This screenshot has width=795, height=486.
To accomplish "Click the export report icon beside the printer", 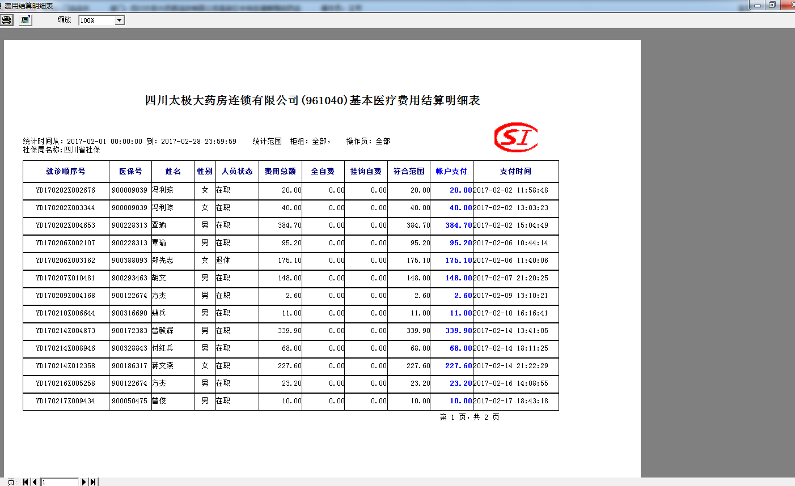I will coord(26,20).
